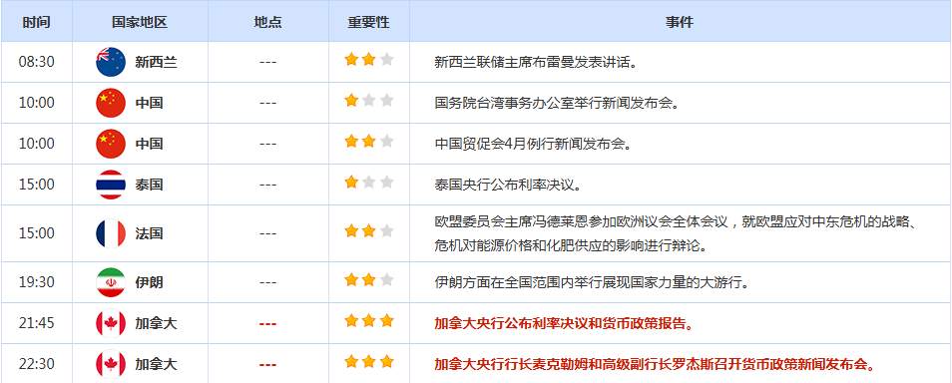Click the 法国 country name

(149, 233)
